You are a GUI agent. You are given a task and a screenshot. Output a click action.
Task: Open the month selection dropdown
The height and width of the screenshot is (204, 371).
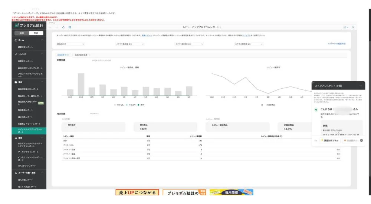tap(70, 44)
